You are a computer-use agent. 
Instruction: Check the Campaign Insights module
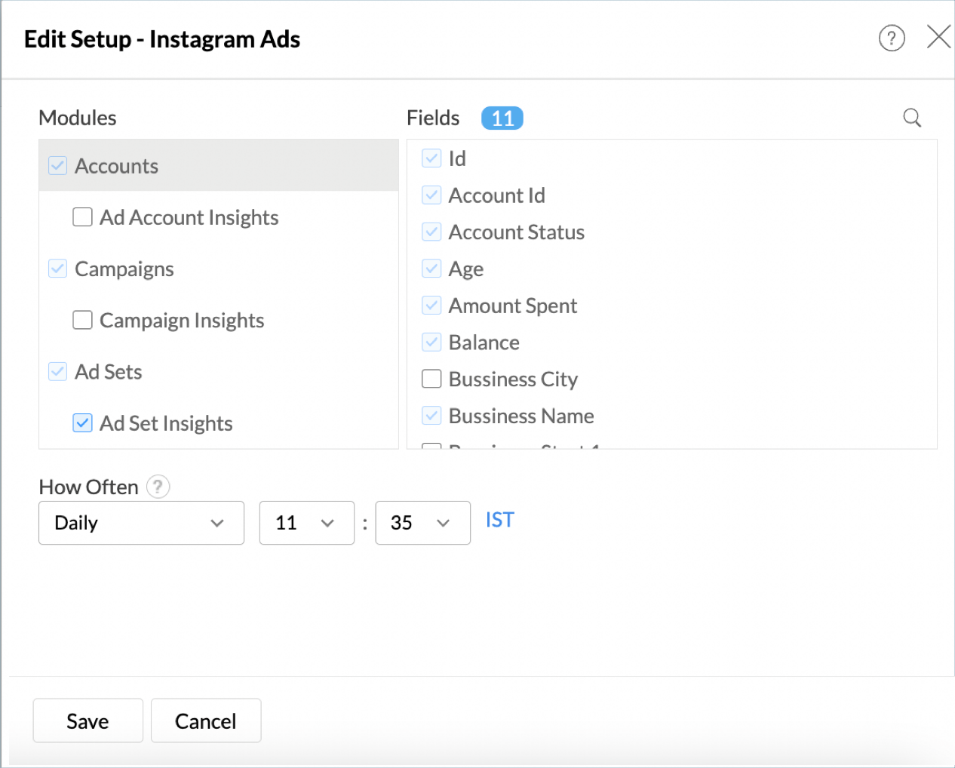[x=82, y=321]
